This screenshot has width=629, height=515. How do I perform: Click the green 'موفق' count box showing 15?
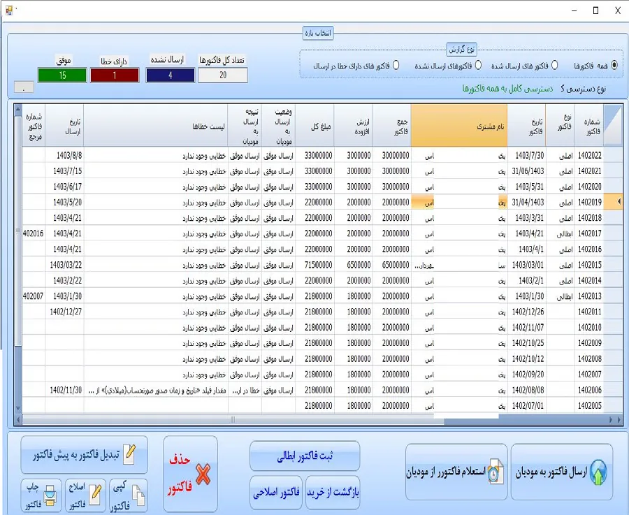(62, 75)
